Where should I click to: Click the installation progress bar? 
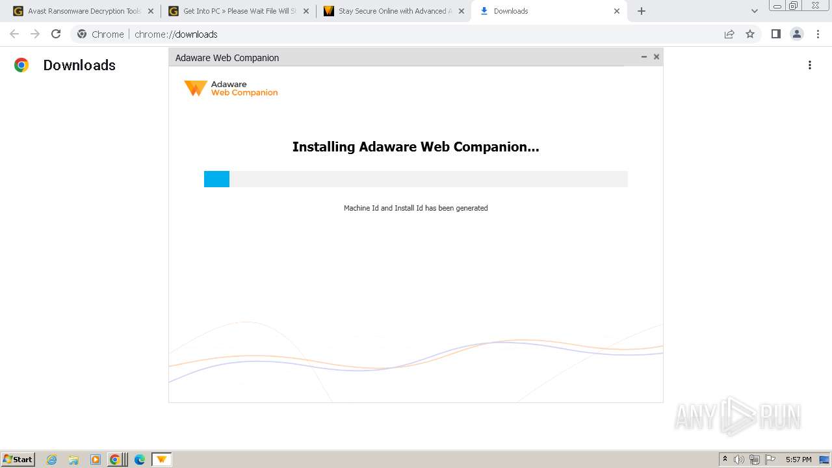(x=416, y=179)
